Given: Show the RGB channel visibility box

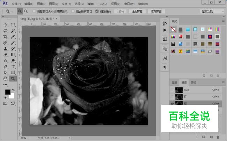Looking at the screenshot, I should [x=172, y=90].
